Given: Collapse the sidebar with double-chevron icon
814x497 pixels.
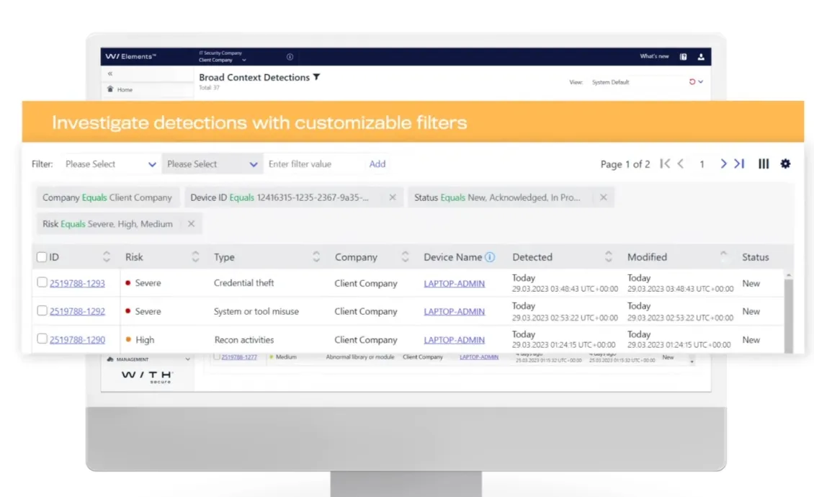Looking at the screenshot, I should [x=110, y=73].
